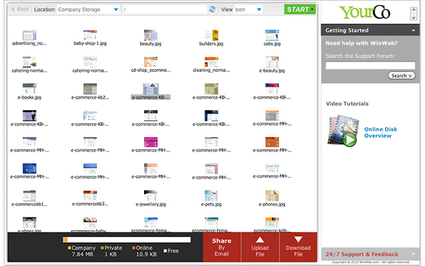Click the folder path input field

pyautogui.click(x=165, y=9)
